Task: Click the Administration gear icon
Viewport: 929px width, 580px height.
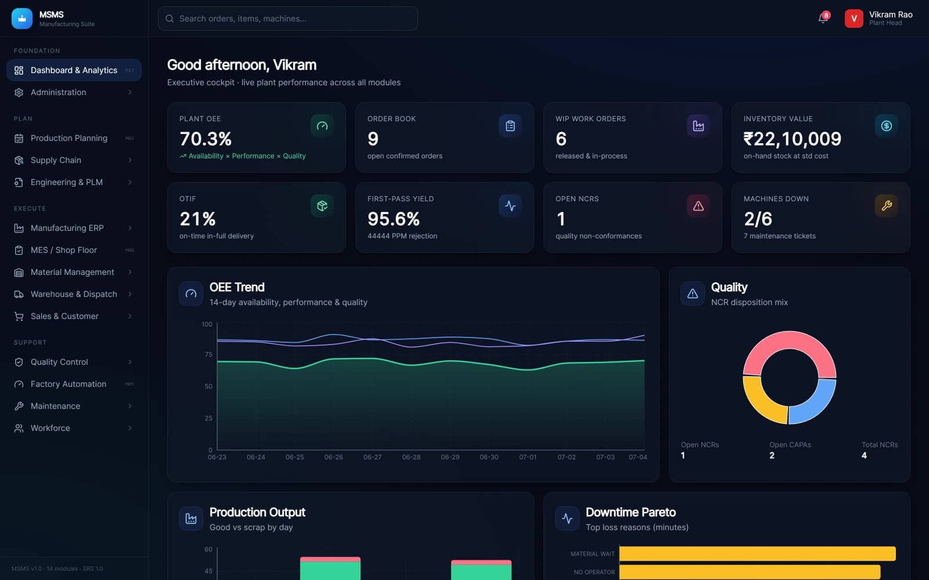Action: pyautogui.click(x=19, y=92)
